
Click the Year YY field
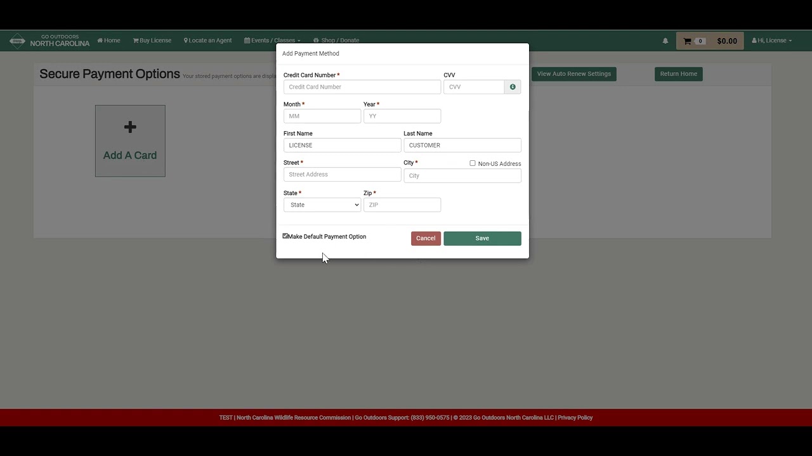[402, 116]
